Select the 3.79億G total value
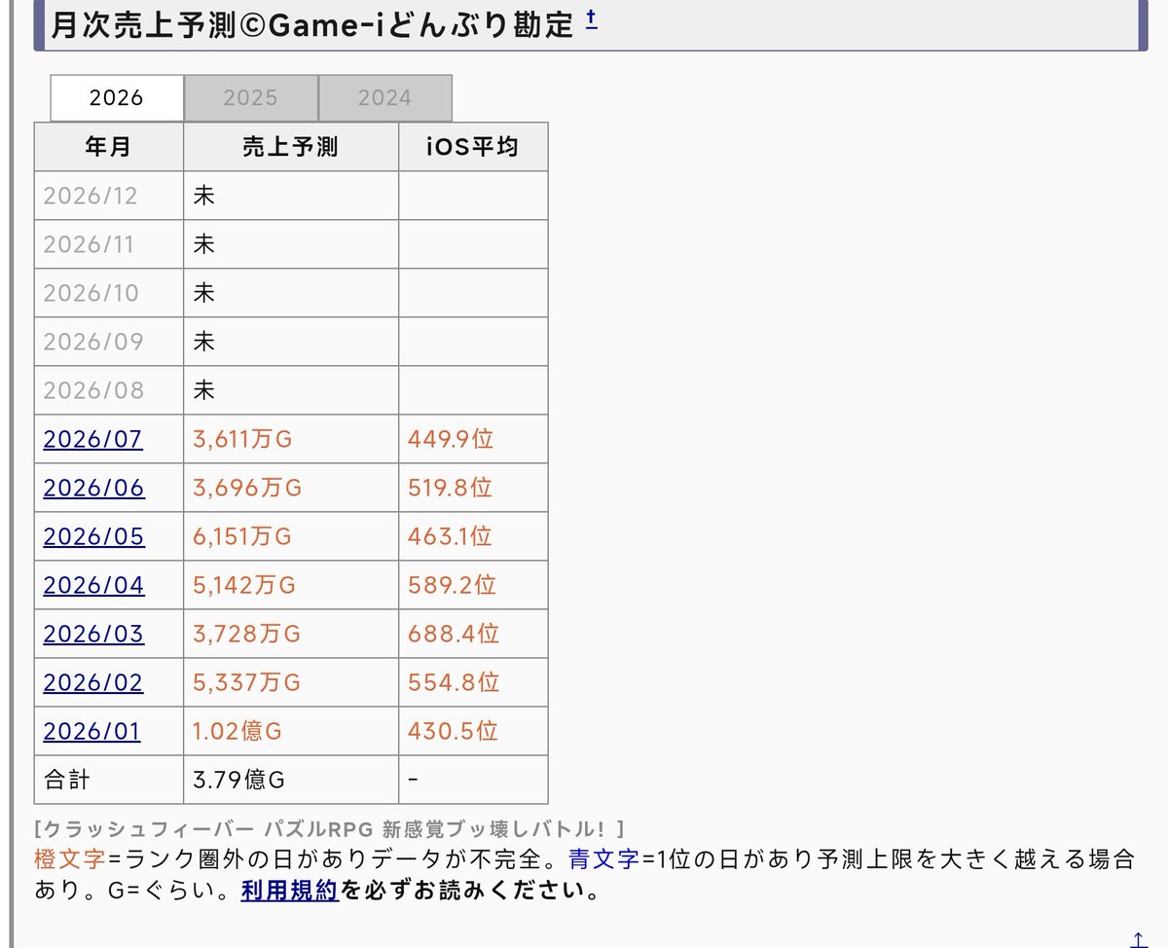This screenshot has height=948, width=1168. click(x=239, y=780)
